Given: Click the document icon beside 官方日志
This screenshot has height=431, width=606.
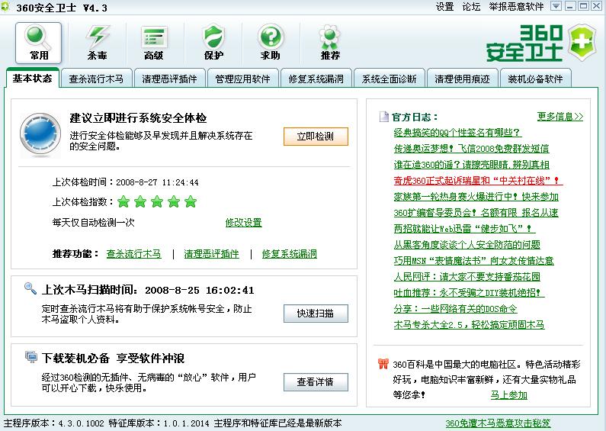Looking at the screenshot, I should click(x=383, y=117).
